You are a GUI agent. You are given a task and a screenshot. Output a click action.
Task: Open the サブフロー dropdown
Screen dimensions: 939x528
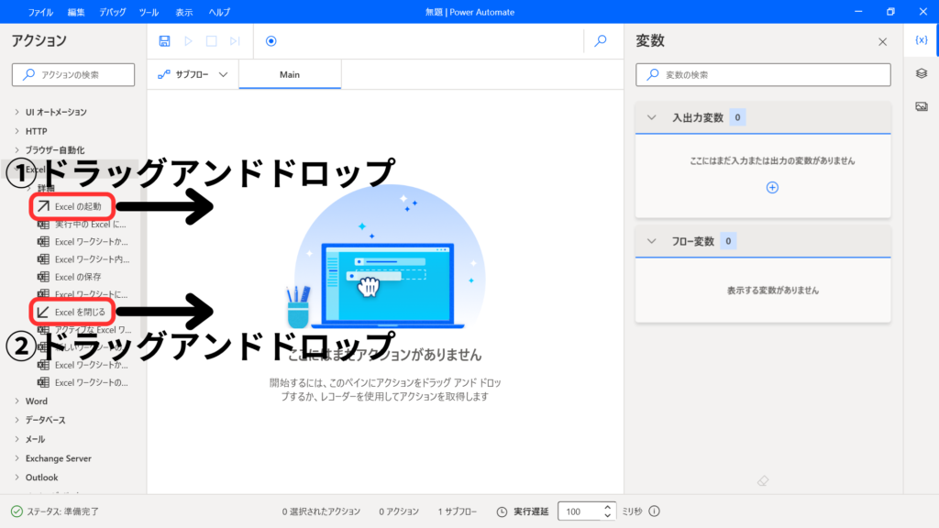pyautogui.click(x=193, y=74)
